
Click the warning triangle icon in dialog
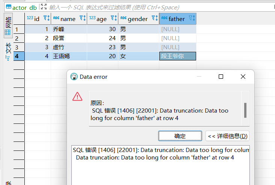(x=77, y=96)
